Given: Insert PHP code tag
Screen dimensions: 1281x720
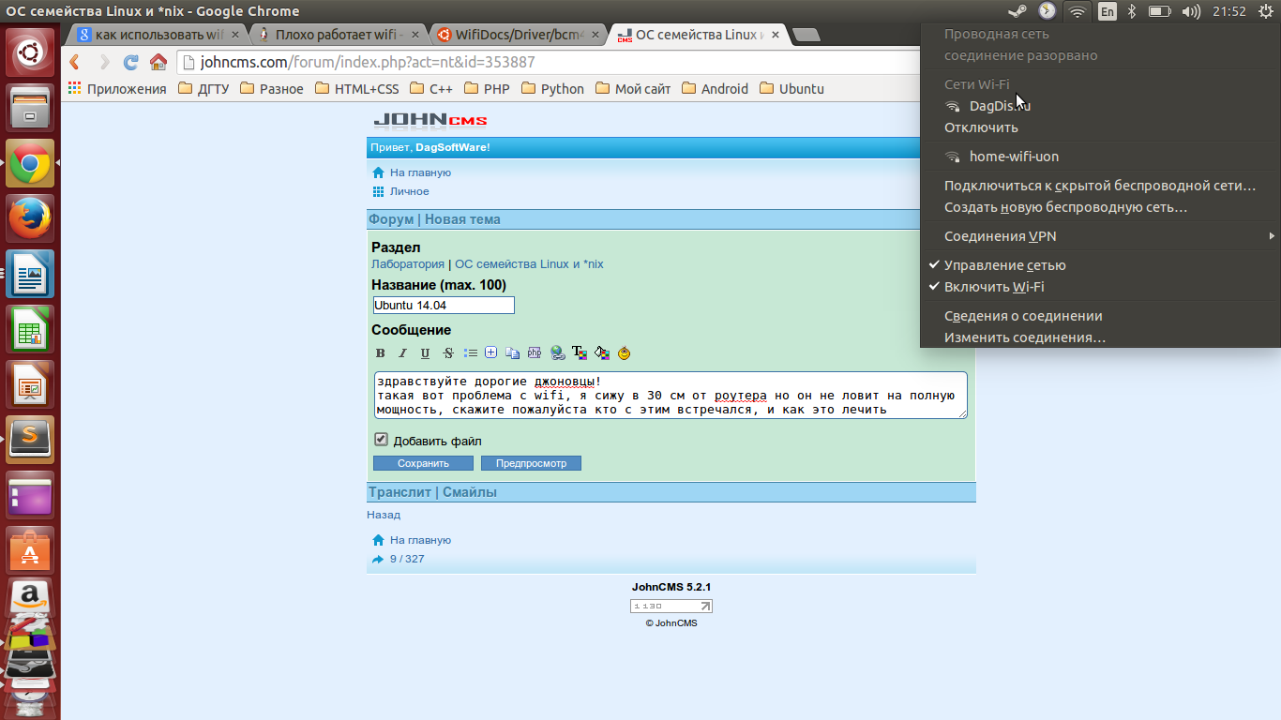Looking at the screenshot, I should 535,353.
